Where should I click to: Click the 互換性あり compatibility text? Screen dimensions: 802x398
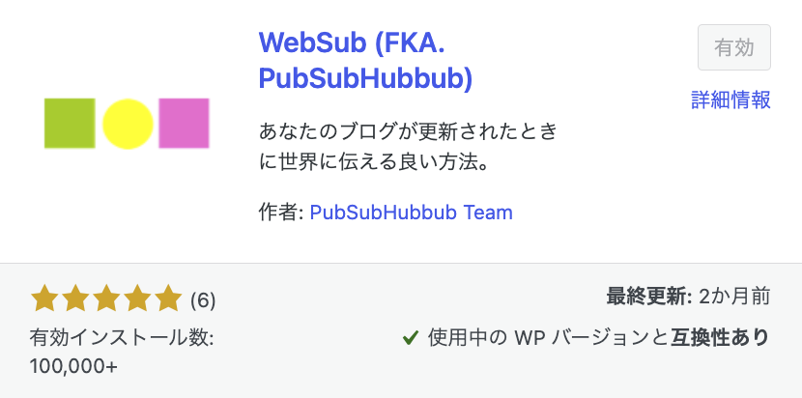(720, 338)
